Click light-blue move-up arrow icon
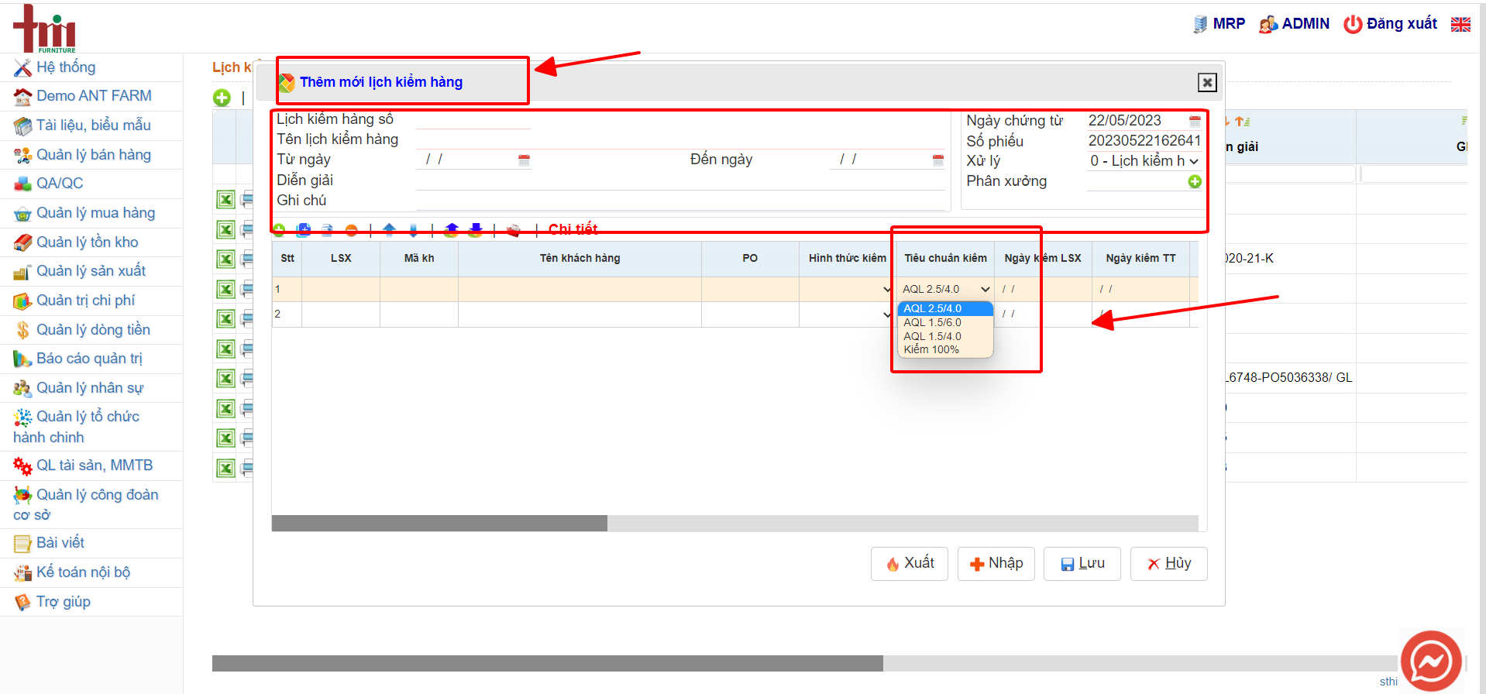Screen dimensions: 1486x694 [389, 230]
